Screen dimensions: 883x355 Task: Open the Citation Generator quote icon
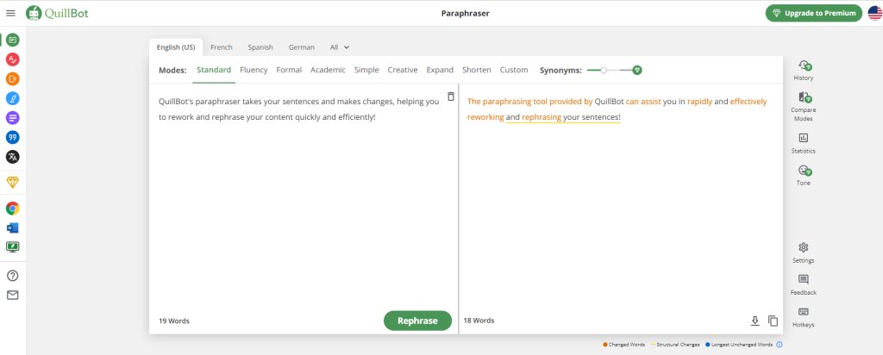point(12,137)
